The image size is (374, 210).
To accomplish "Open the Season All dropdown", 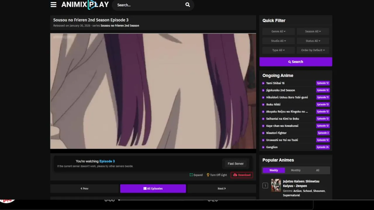I will coord(313,32).
